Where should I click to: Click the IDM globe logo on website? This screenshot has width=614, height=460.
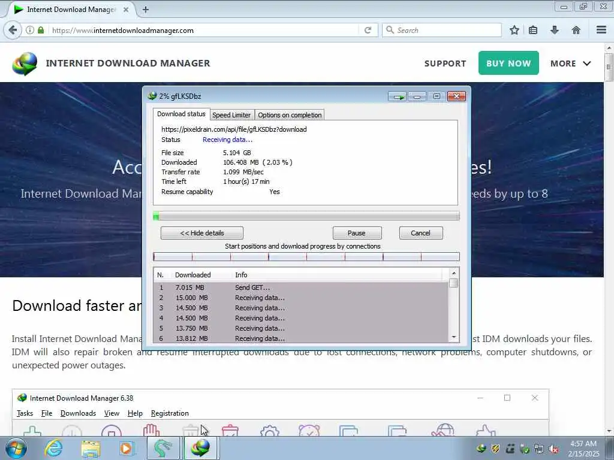25,63
